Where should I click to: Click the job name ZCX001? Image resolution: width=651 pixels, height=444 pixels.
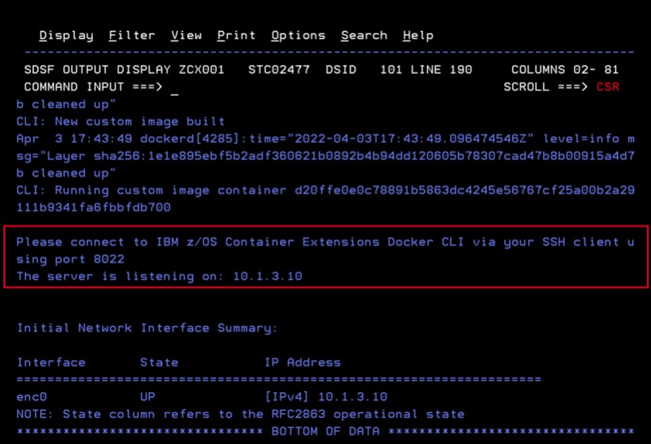click(202, 70)
